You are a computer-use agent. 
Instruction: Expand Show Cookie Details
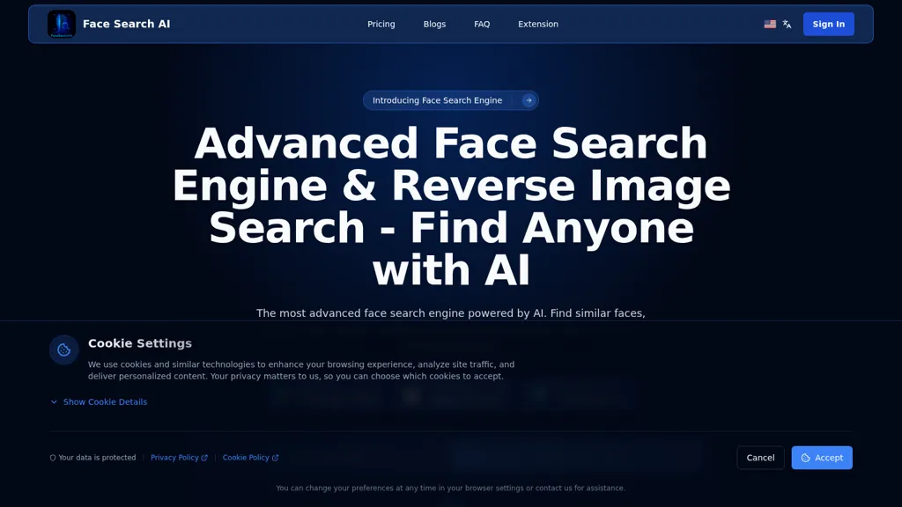99,401
